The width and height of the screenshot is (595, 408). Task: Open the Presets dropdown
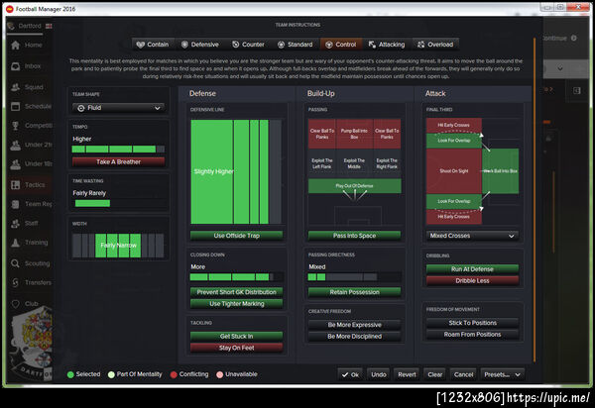[502, 374]
